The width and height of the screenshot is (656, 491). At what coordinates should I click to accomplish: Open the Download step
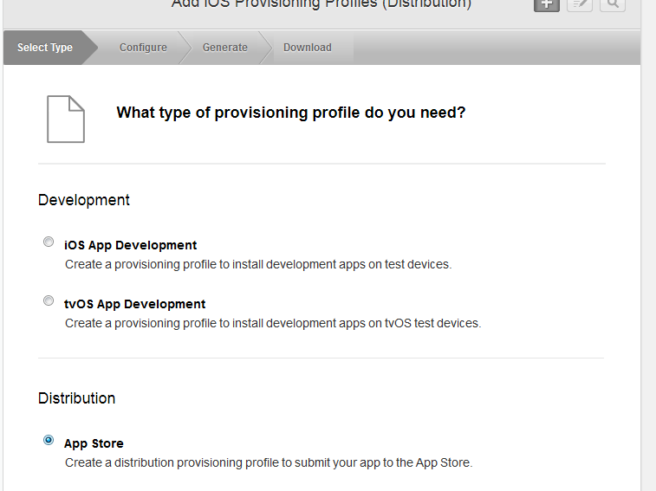pyautogui.click(x=308, y=48)
